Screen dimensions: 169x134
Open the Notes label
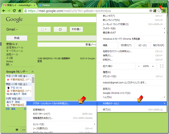[9, 61]
